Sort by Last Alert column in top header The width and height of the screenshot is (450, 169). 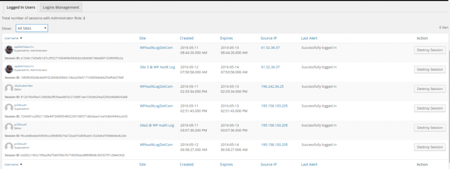point(309,38)
